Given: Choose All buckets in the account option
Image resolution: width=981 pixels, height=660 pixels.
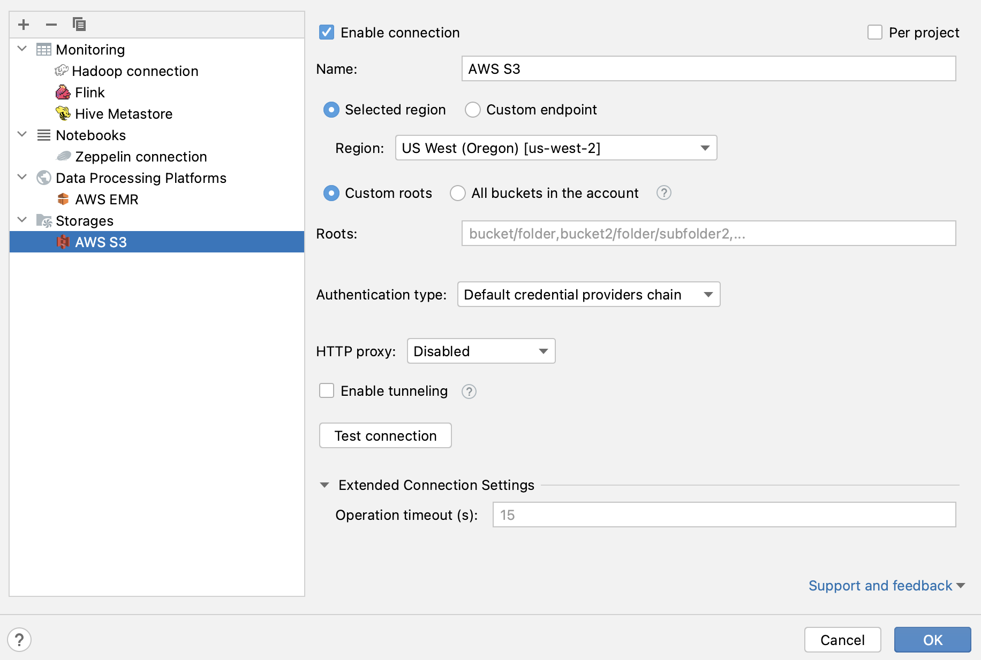Looking at the screenshot, I should 458,193.
